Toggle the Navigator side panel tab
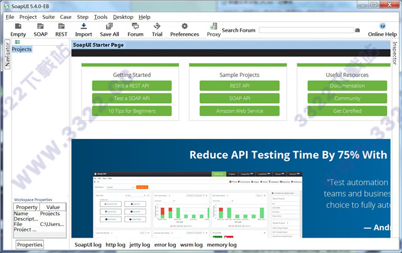The image size is (402, 253). [x=7, y=54]
